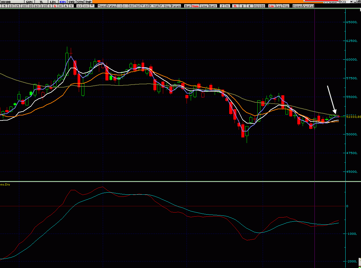Click the XU100 relative button in toolbar
The width and height of the screenshot is (361, 268).
coord(259,6)
